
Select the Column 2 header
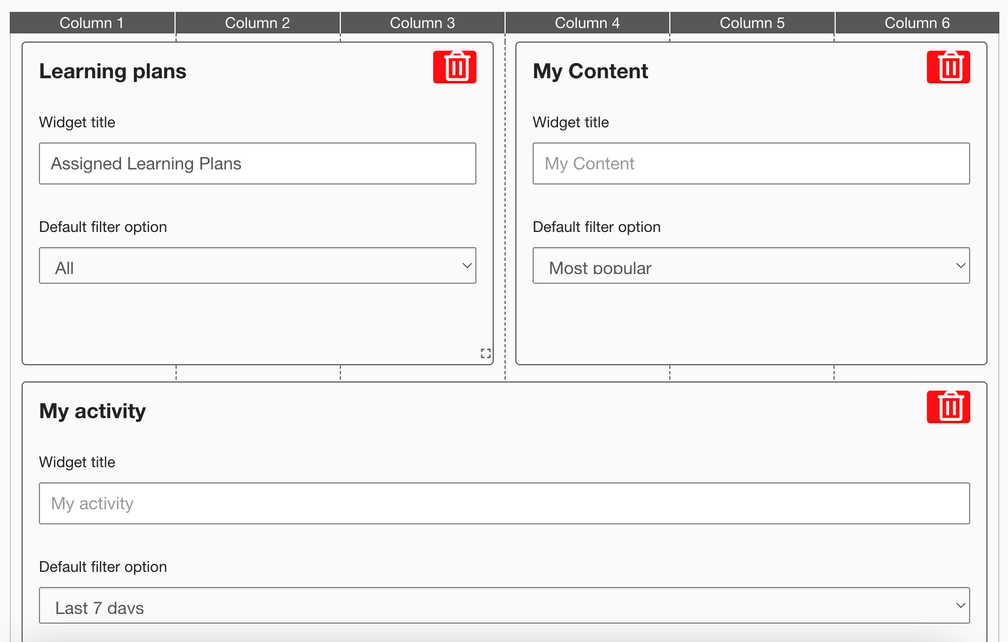(x=257, y=23)
